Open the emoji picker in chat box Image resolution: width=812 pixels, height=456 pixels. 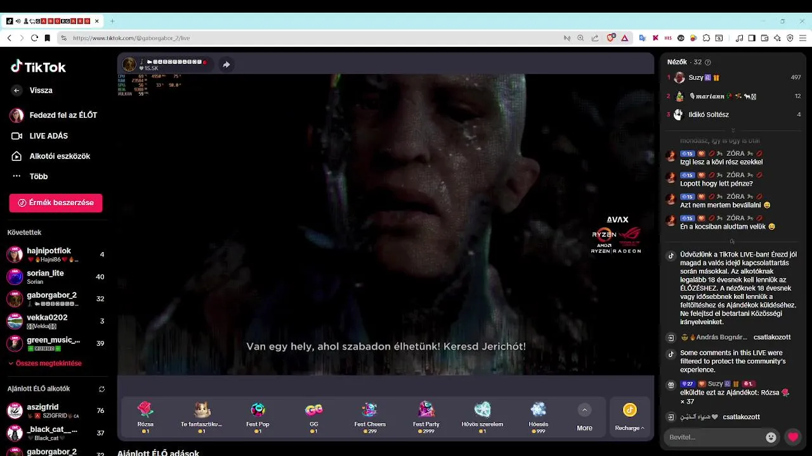pyautogui.click(x=771, y=437)
